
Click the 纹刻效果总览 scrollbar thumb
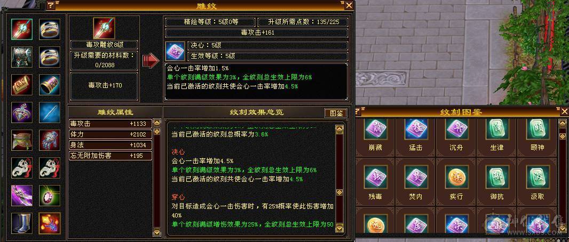point(339,192)
